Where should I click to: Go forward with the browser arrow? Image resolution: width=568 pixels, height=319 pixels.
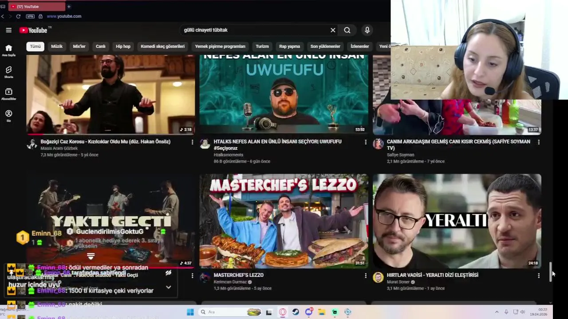click(10, 16)
